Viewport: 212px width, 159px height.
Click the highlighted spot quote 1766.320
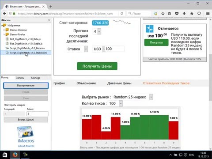[100, 23]
